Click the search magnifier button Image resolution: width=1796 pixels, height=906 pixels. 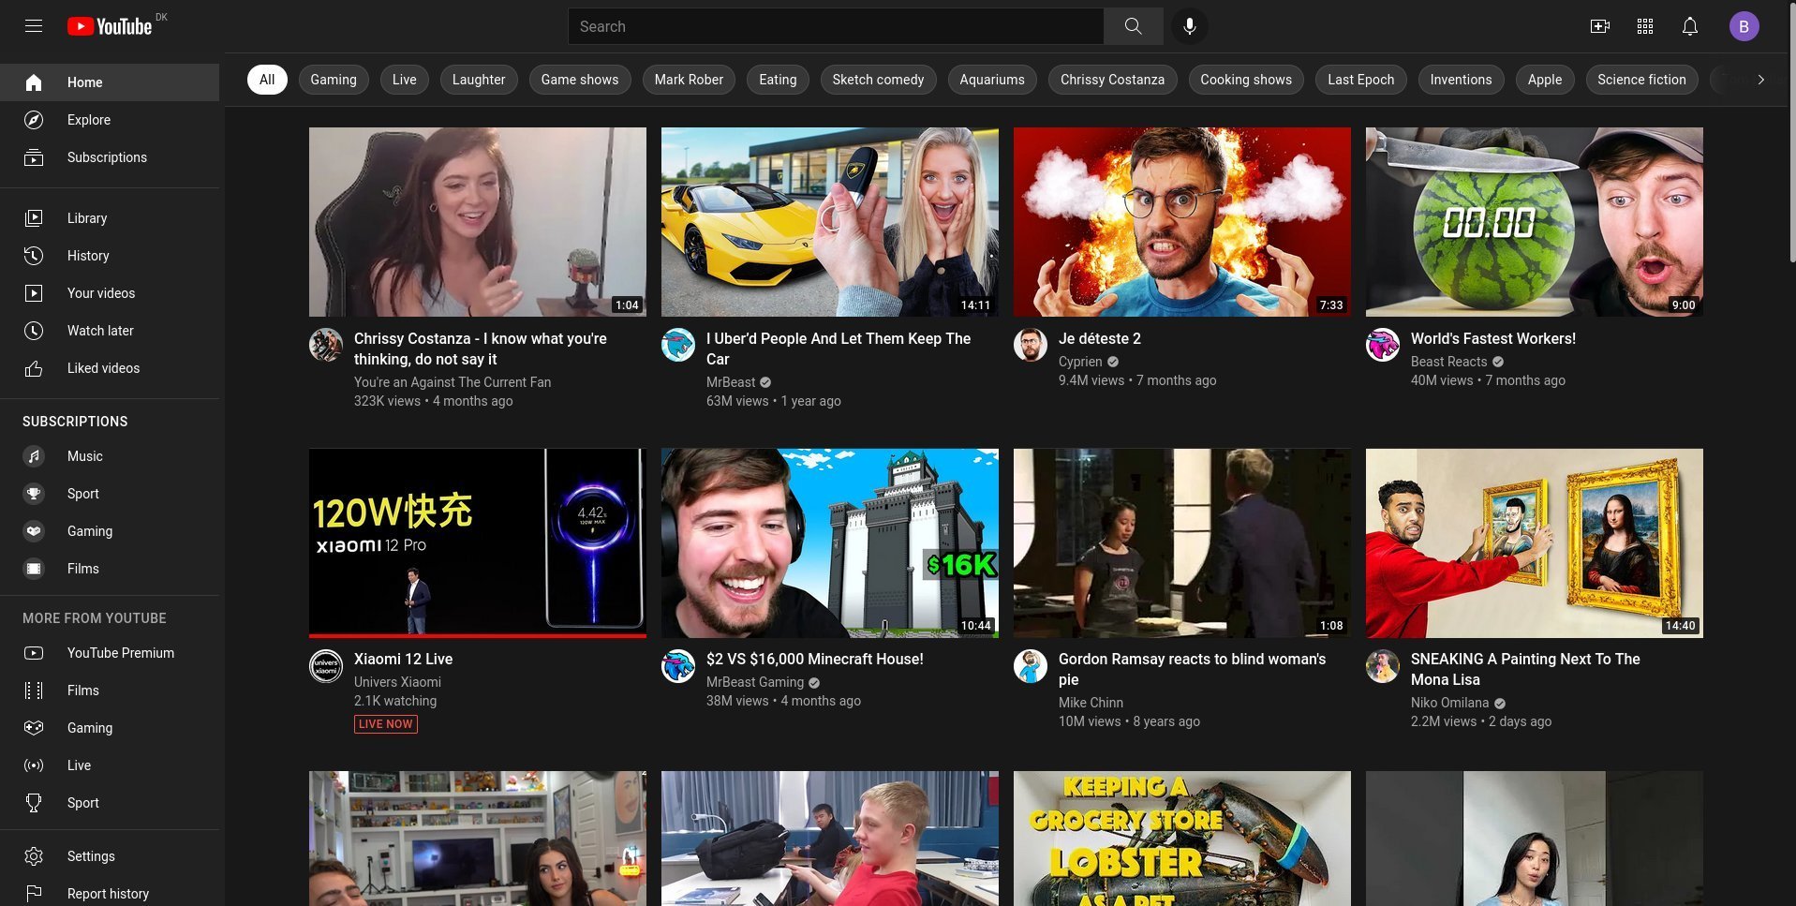pos(1133,26)
